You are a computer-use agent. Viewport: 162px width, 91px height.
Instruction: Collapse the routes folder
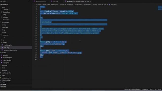click(x=4, y=53)
